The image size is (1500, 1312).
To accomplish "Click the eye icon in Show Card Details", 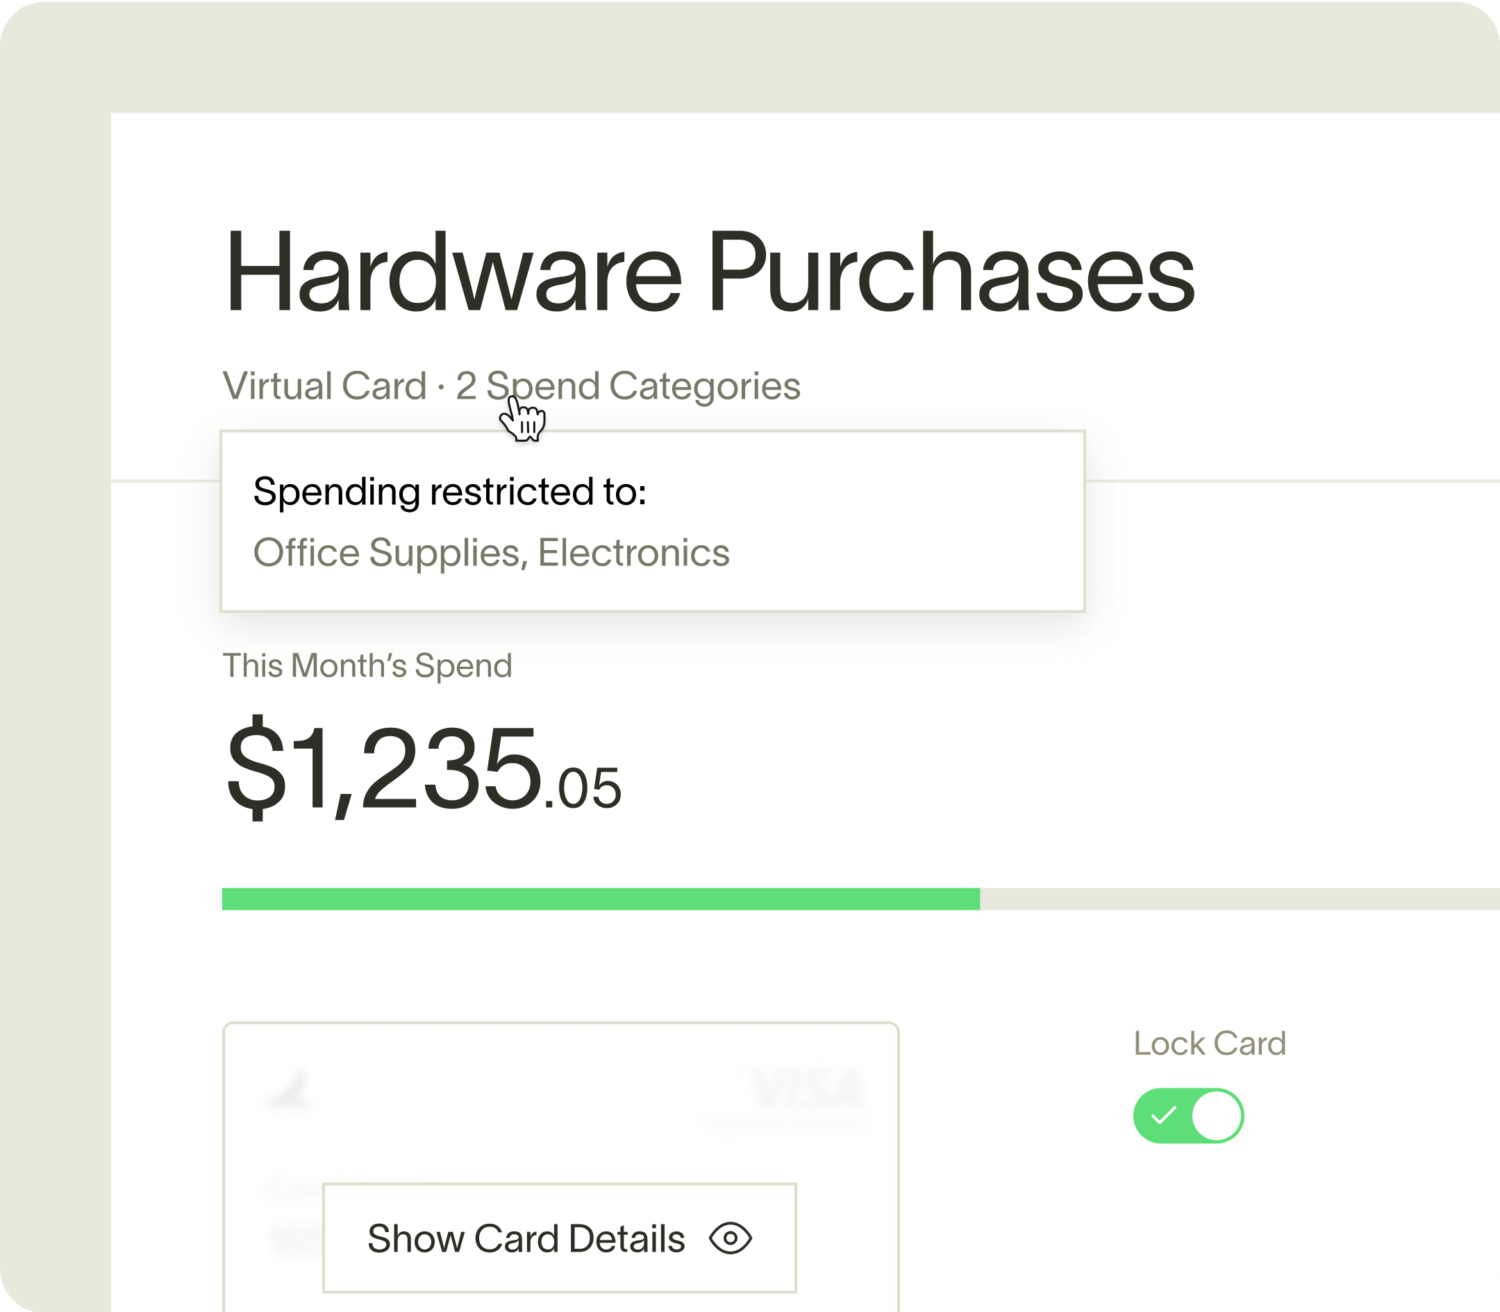I will point(730,1238).
